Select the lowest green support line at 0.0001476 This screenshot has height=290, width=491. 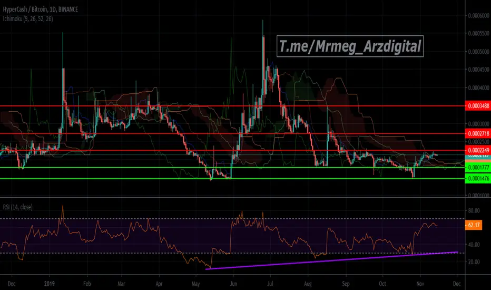[232, 179]
